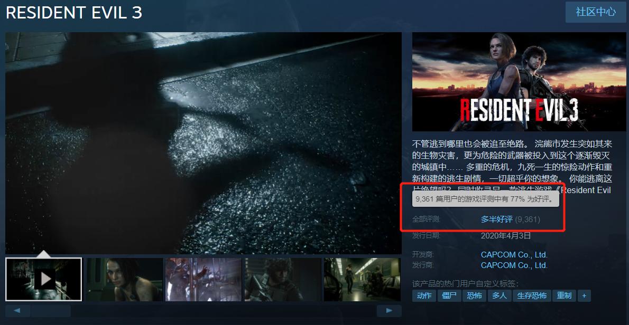The image size is (629, 325).
Task: Click the 多人 tag
Action: click(499, 296)
